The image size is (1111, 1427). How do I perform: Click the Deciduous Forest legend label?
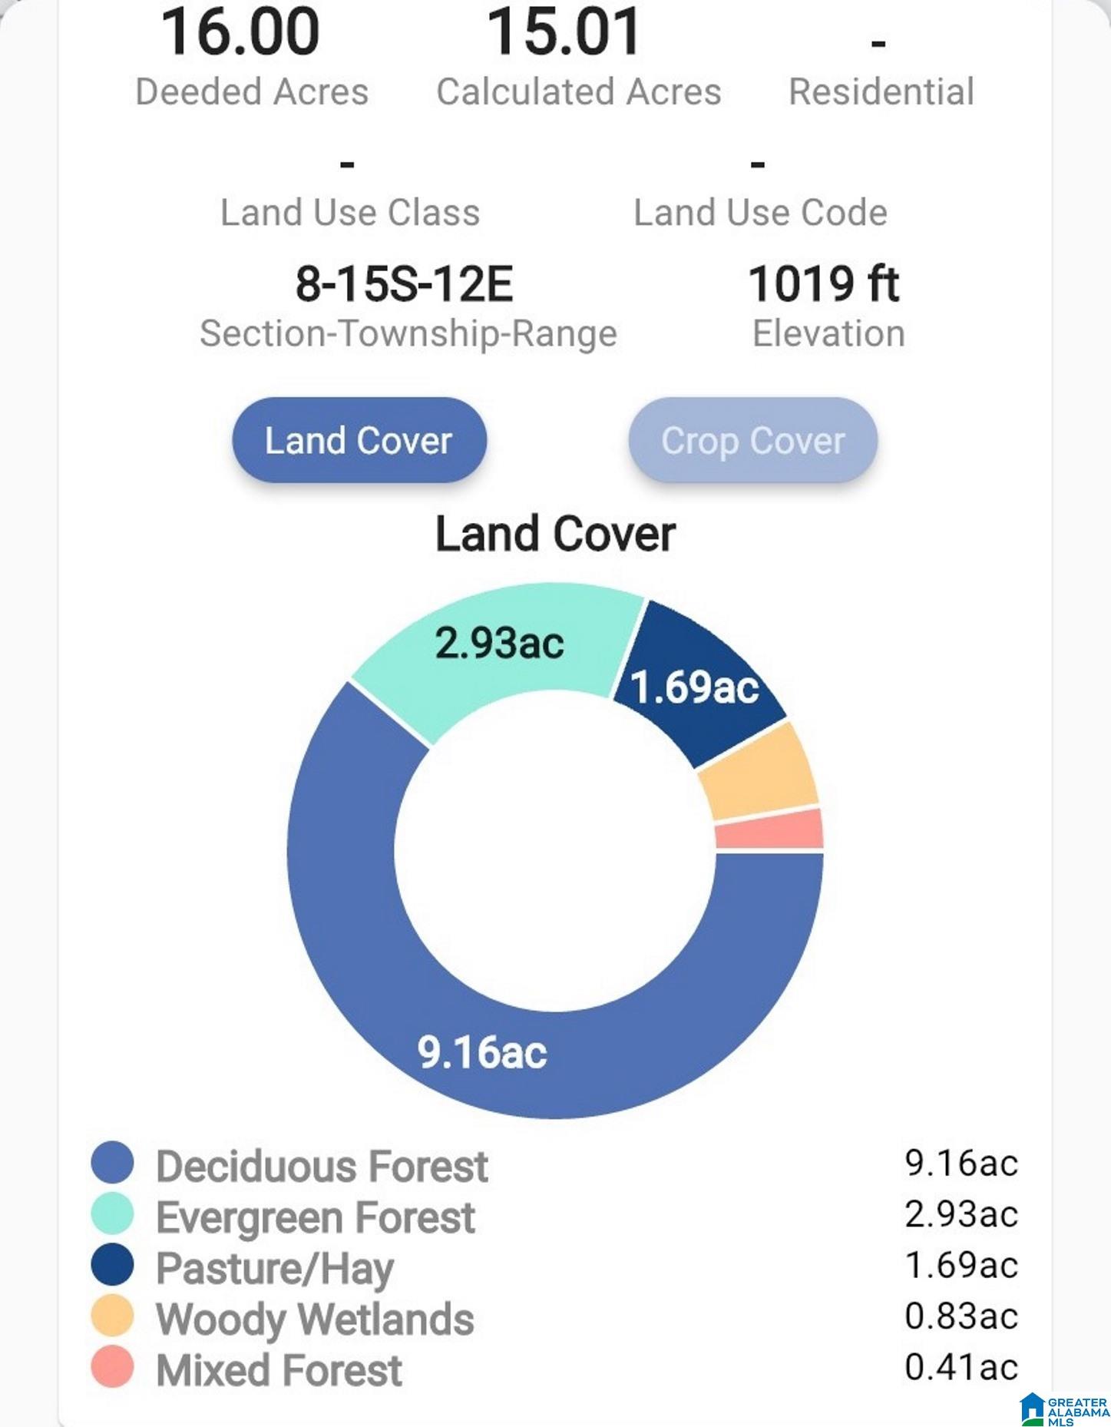click(x=322, y=1166)
